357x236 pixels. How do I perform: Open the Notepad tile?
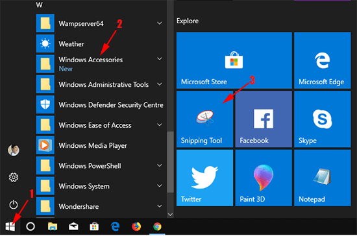[x=323, y=178]
